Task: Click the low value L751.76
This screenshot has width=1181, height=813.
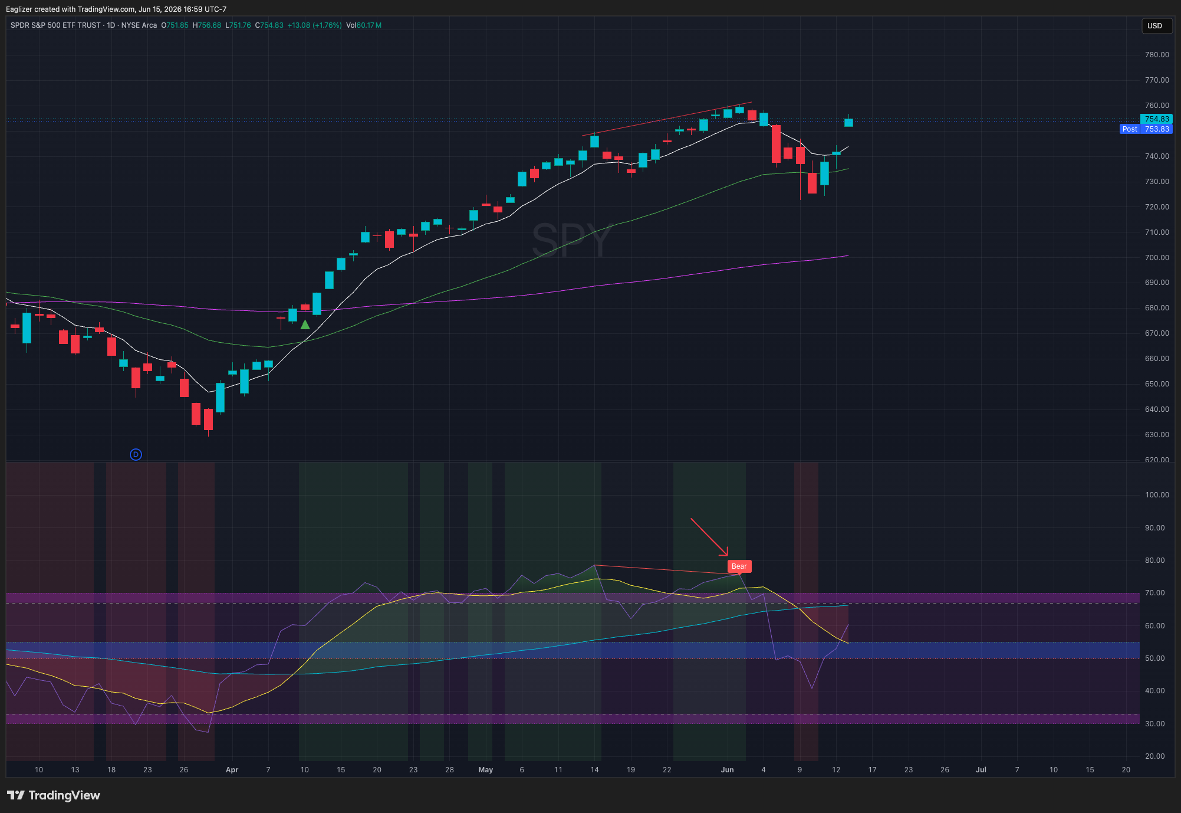Action: click(x=238, y=25)
